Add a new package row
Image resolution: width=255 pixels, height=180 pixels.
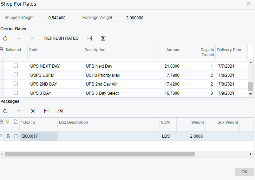[x=19, y=111]
